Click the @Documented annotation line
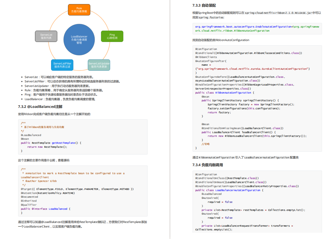This screenshot has height=239, width=333. pos(29,197)
